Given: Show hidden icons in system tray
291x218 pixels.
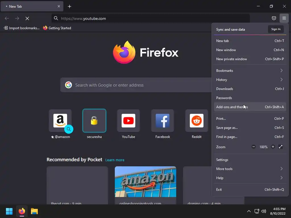Looking at the screenshot, I should click(x=249, y=211).
